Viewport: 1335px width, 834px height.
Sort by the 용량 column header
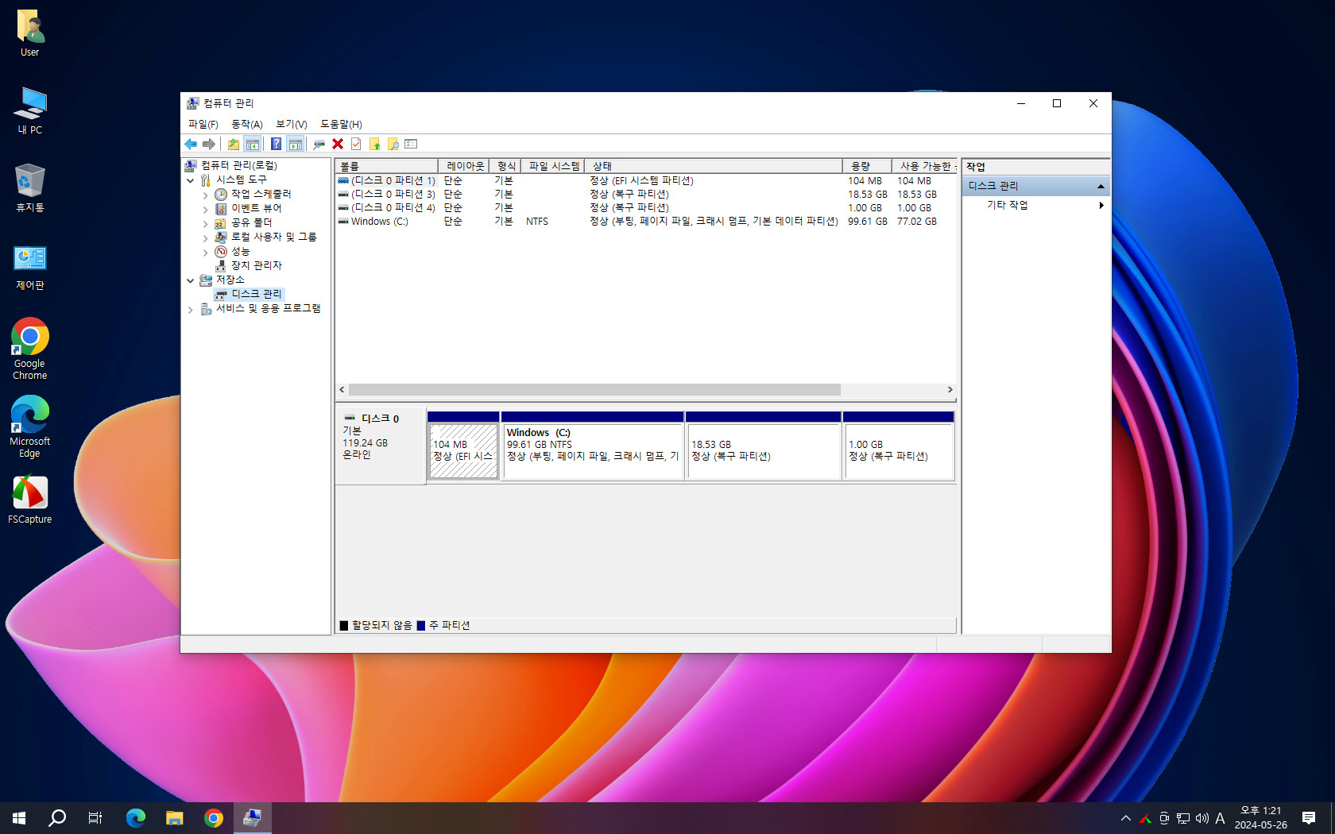pos(867,166)
